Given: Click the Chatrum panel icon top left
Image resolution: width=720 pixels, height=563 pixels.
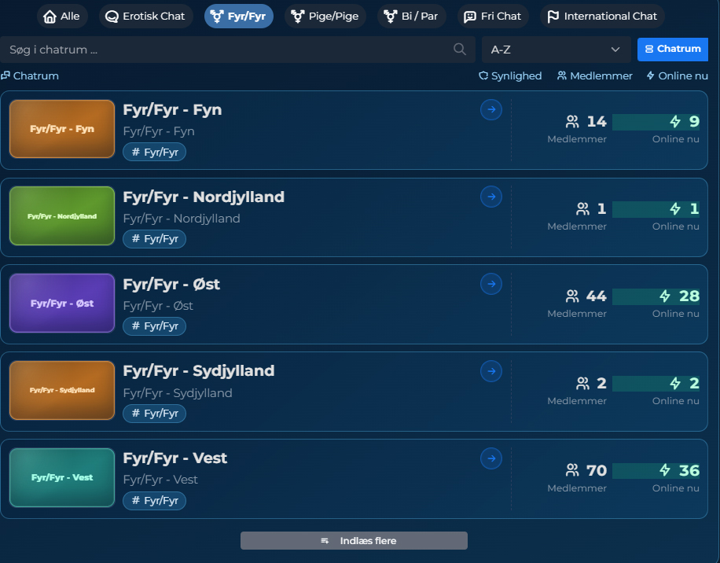Looking at the screenshot, I should tap(6, 75).
